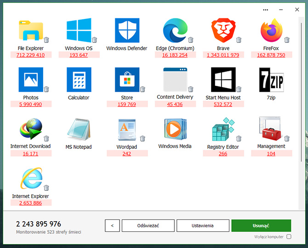Click the trash bin next to Photos
The image size is (308, 248).
46,89
